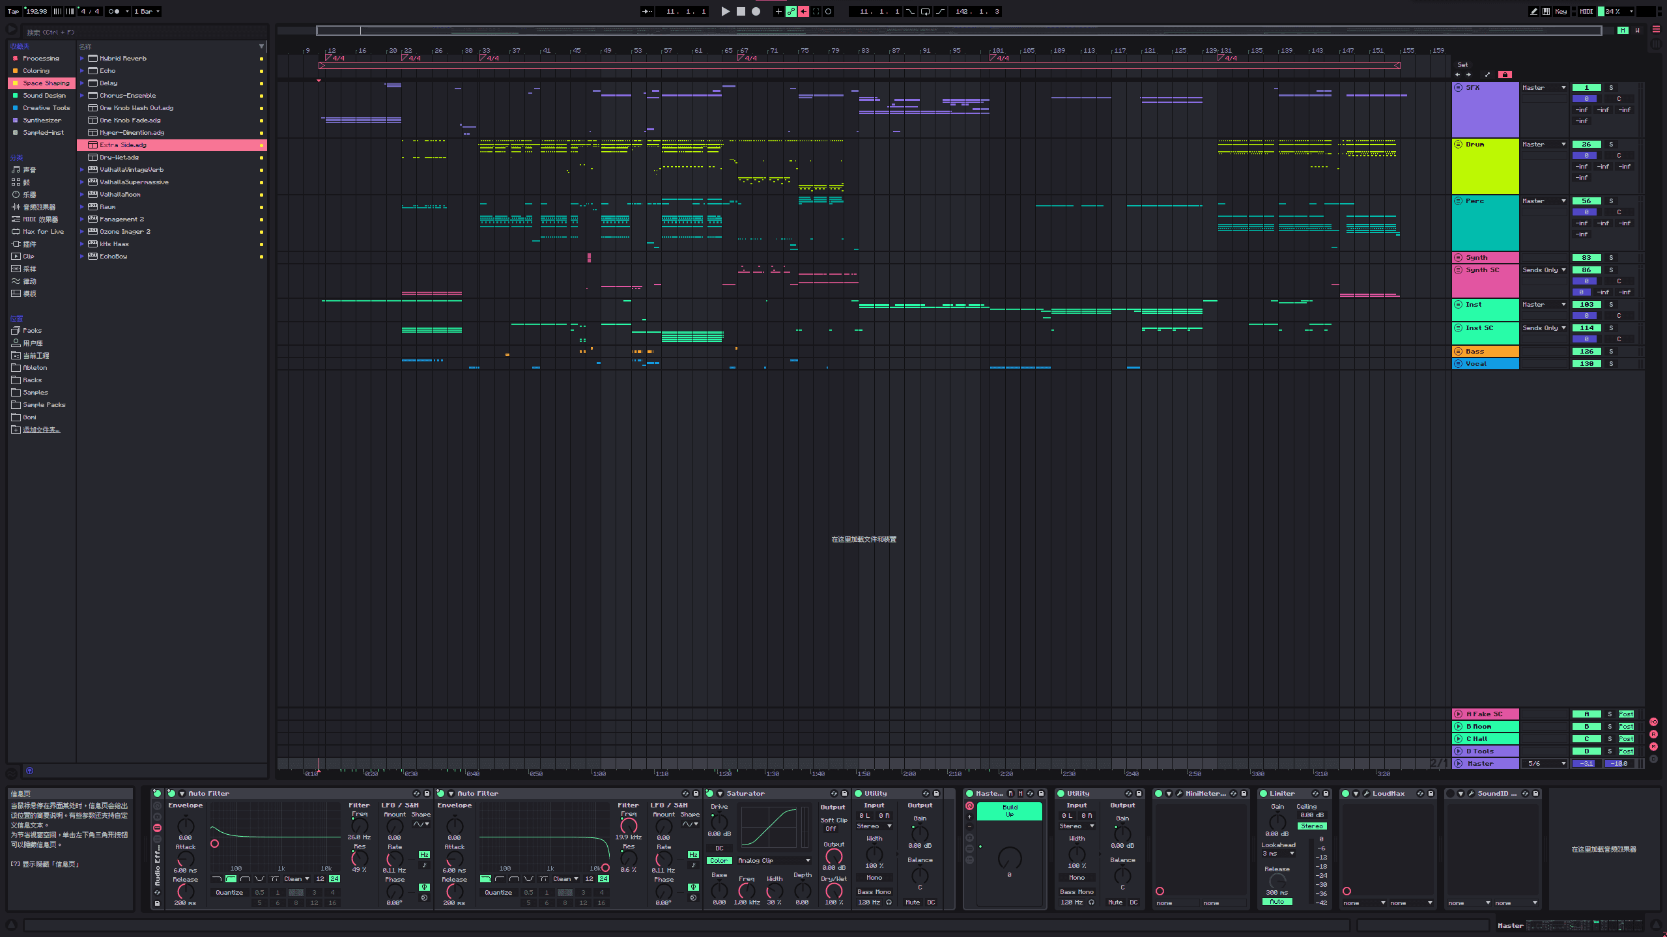Screen dimensions: 1667x937
Task: Open Limiter Lookahead 3 ms dropdown
Action: 1278,854
